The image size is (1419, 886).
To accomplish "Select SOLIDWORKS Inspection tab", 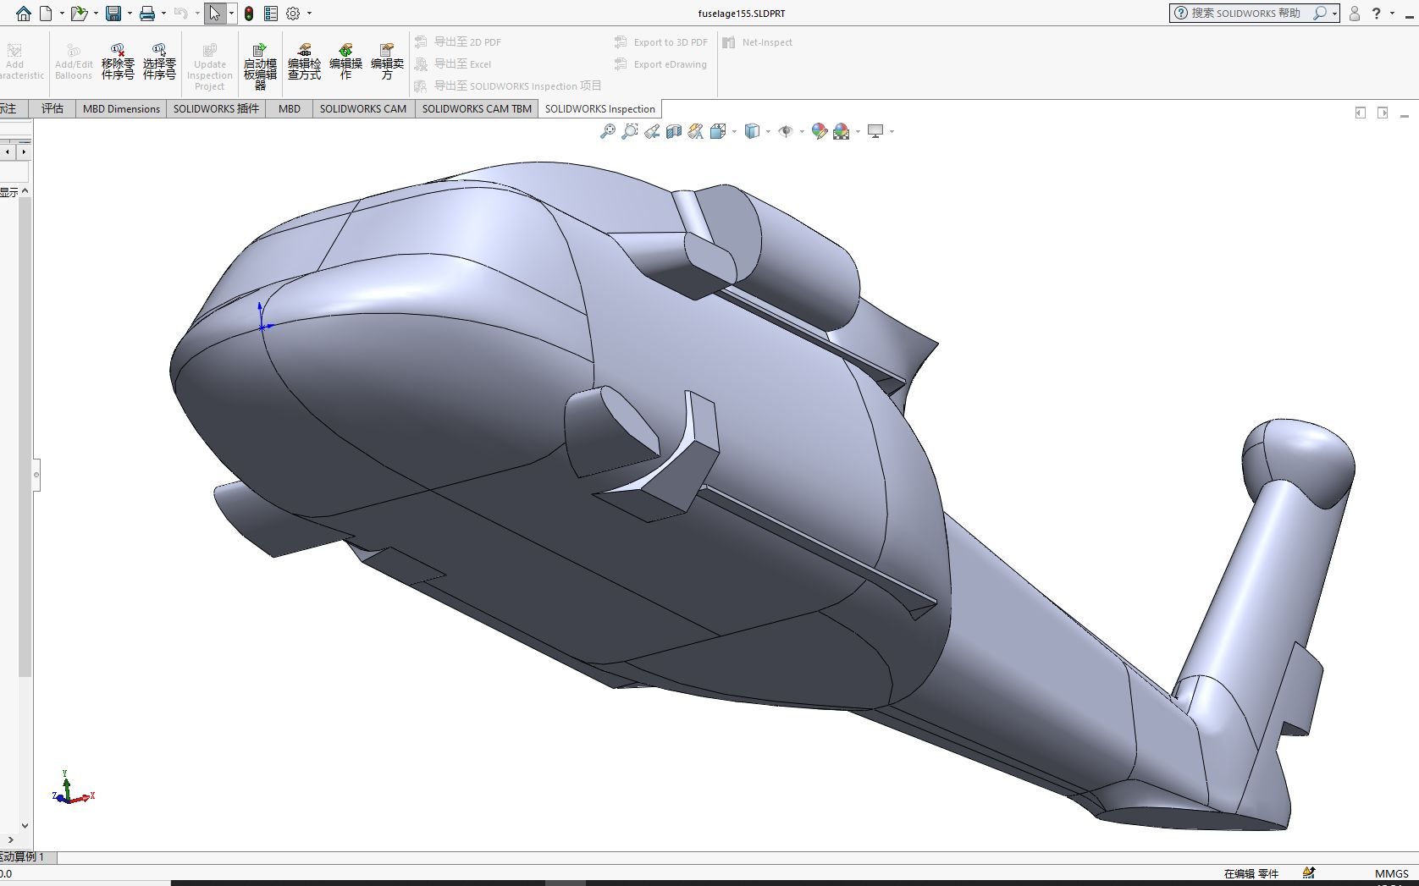I will pyautogui.click(x=599, y=108).
